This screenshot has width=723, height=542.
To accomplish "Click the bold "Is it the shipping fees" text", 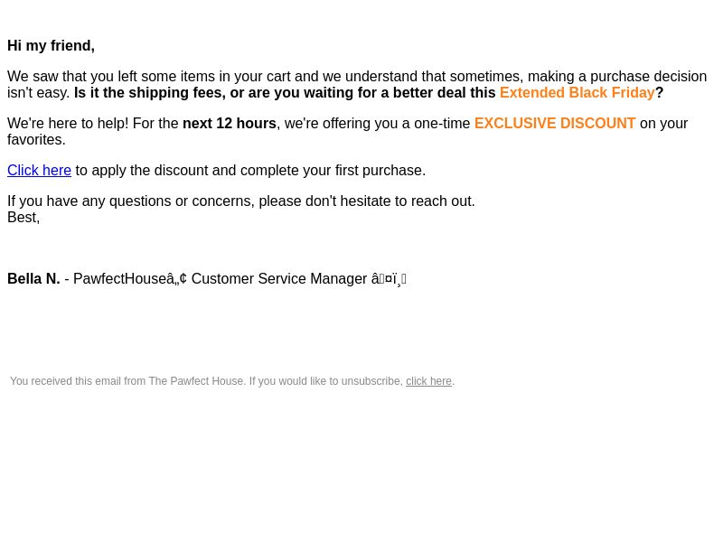I will point(148,93).
